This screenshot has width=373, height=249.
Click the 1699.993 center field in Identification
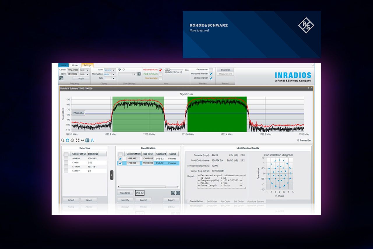point(133,159)
